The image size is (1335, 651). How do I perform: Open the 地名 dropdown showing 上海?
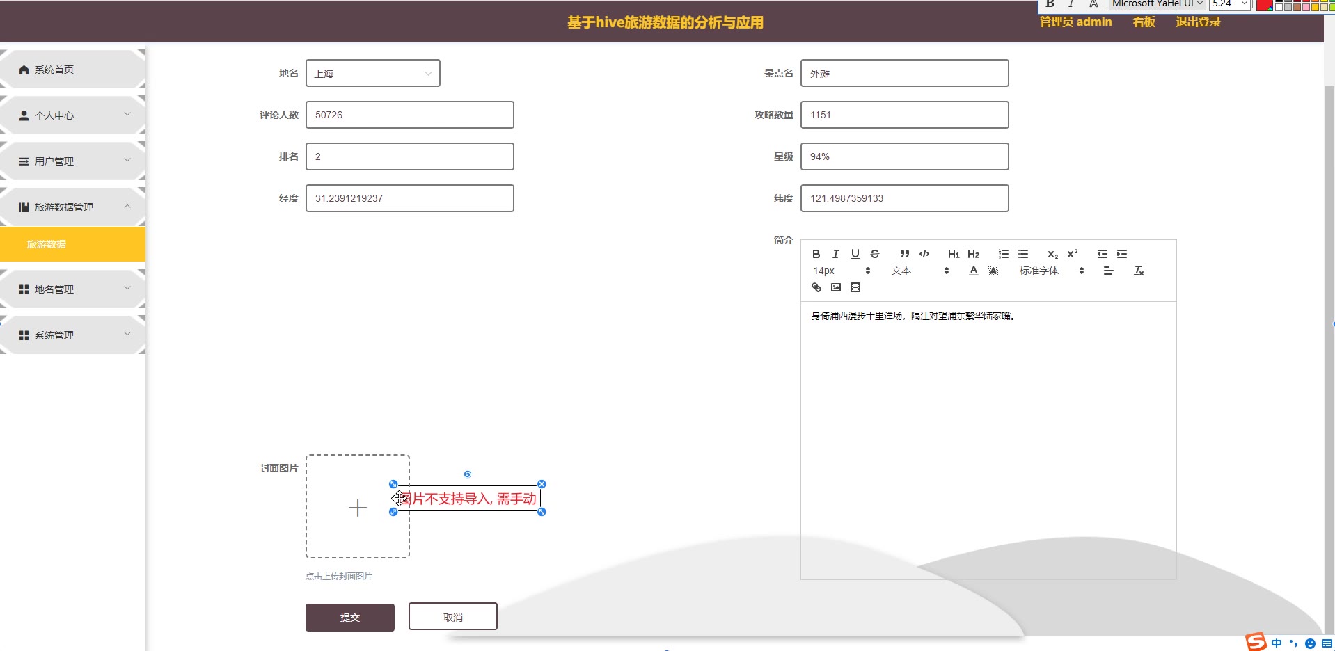373,73
